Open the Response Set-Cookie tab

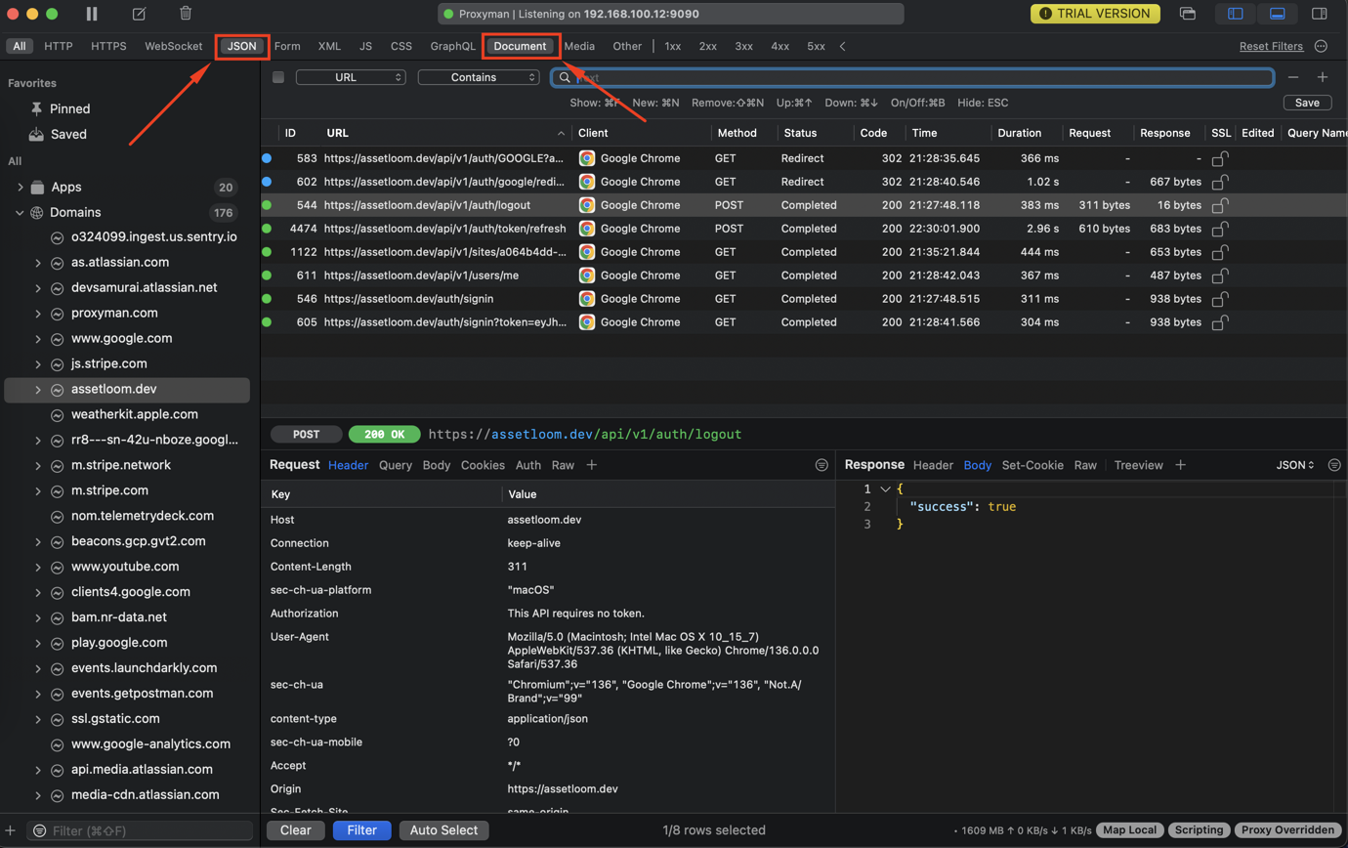(1032, 465)
